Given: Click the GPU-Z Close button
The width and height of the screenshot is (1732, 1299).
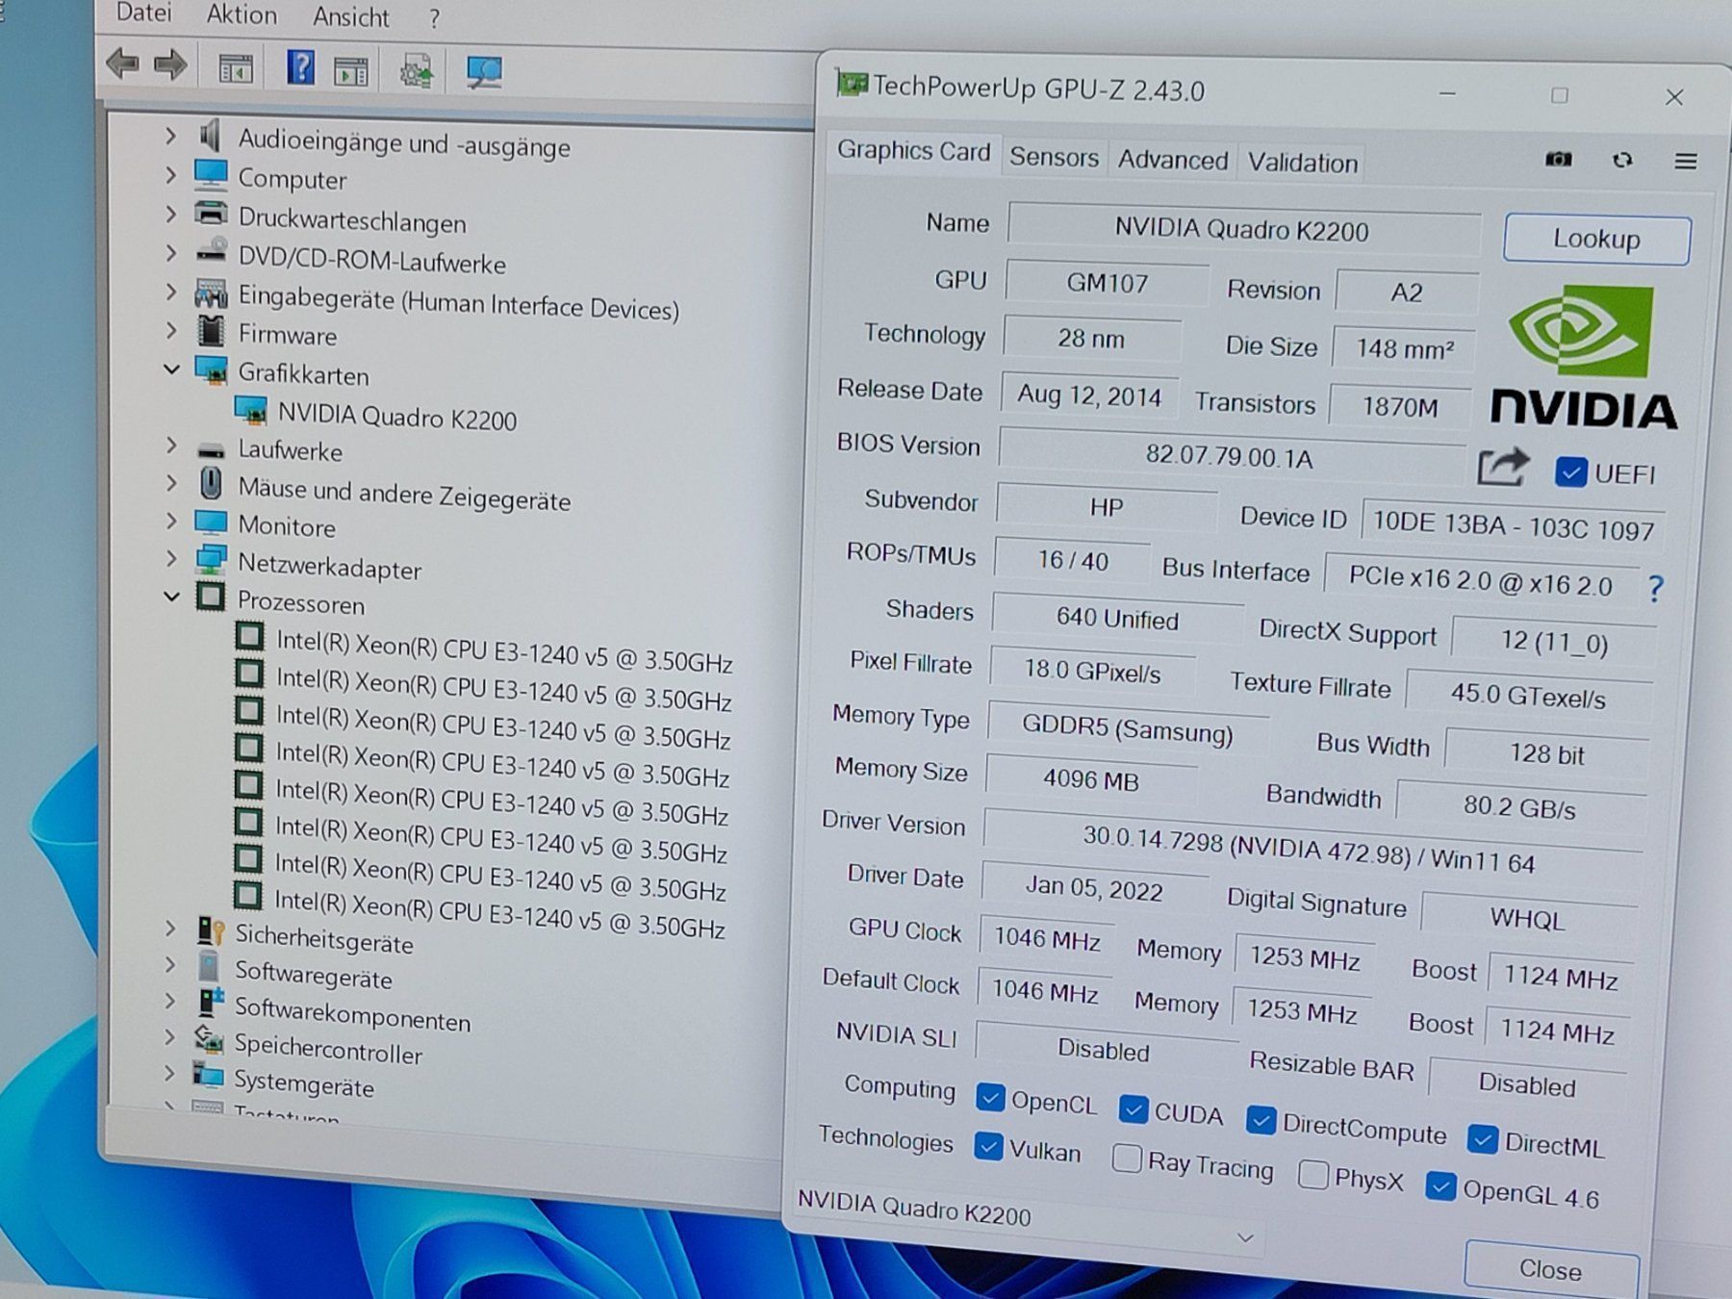Looking at the screenshot, I should pos(1550,1270).
